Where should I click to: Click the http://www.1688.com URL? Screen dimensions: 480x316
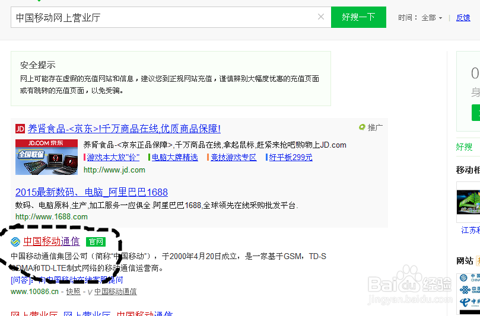(52, 216)
